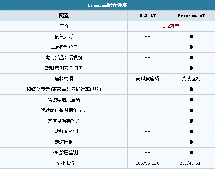Click the black dot in the 电动折叠外后视镜 row
The width and height of the screenshot is (215, 169).
pos(191,58)
